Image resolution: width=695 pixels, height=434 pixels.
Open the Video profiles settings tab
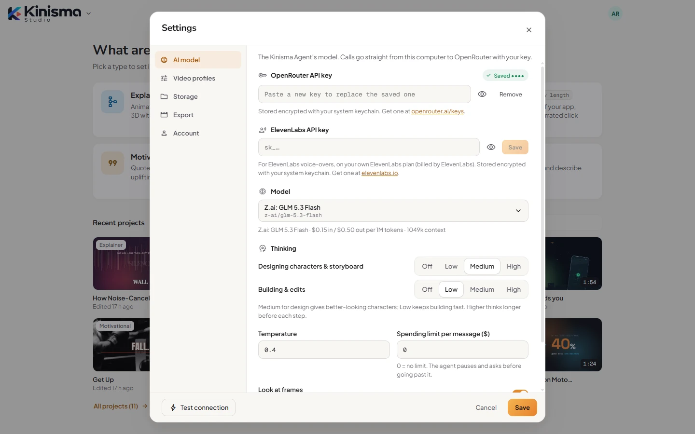(x=198, y=78)
